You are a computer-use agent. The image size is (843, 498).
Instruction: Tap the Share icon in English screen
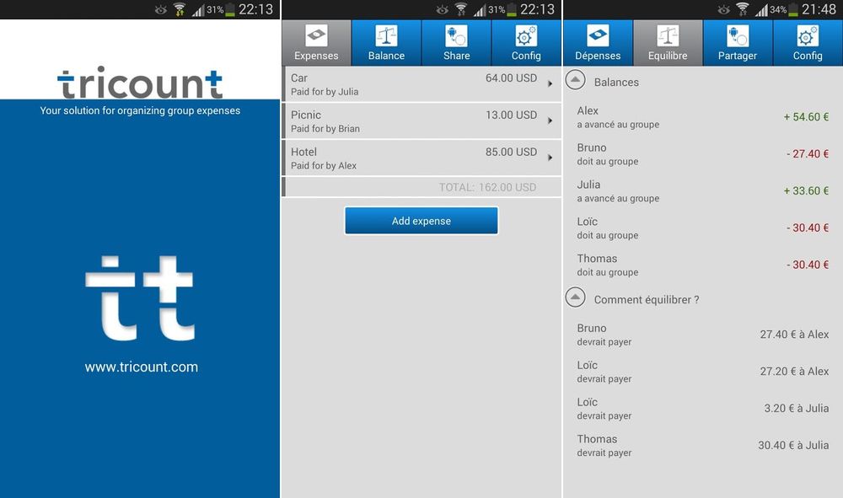(456, 36)
